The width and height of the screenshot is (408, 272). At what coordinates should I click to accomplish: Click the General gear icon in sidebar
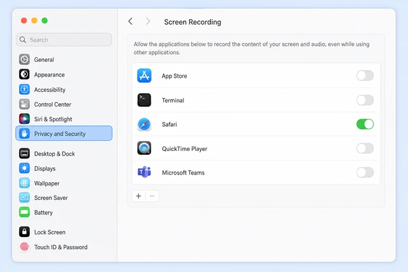24,59
